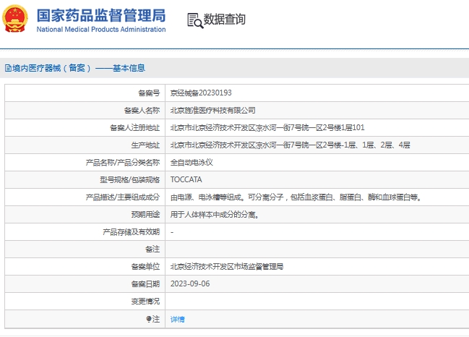Click the document icon beside 境内医疗器械
The height and width of the screenshot is (337, 469).
point(8,68)
